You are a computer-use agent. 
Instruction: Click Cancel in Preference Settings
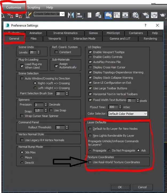click(x=142, y=187)
